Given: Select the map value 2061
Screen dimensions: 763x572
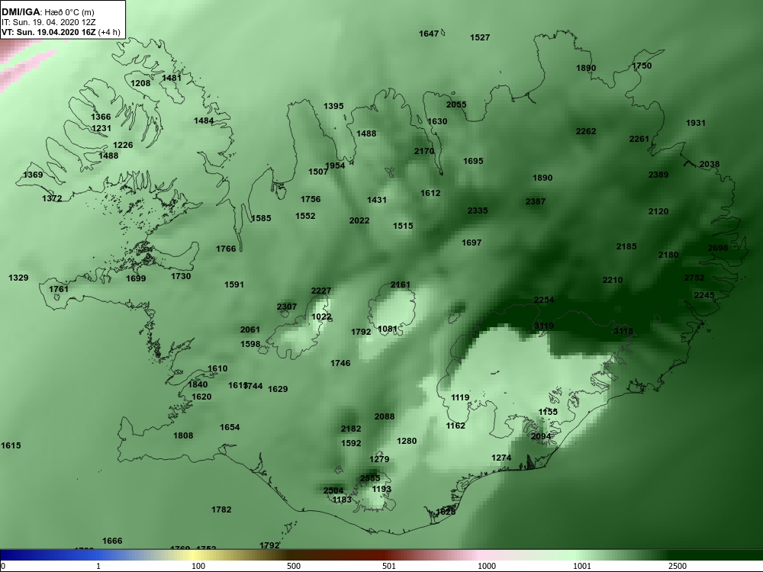Looking at the screenshot, I should click(250, 329).
